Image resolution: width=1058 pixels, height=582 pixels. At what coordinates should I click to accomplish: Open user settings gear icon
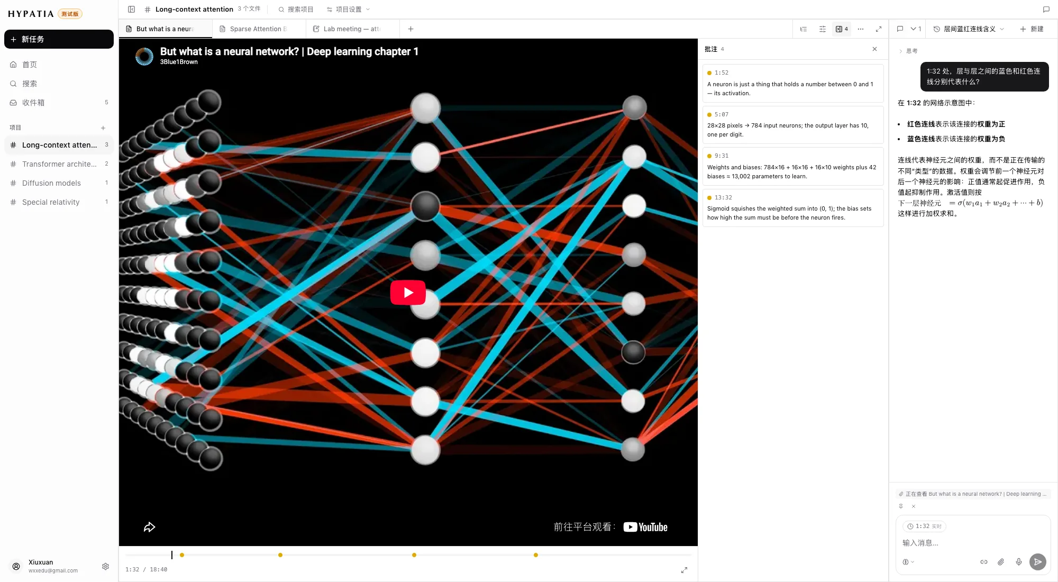pos(105,566)
